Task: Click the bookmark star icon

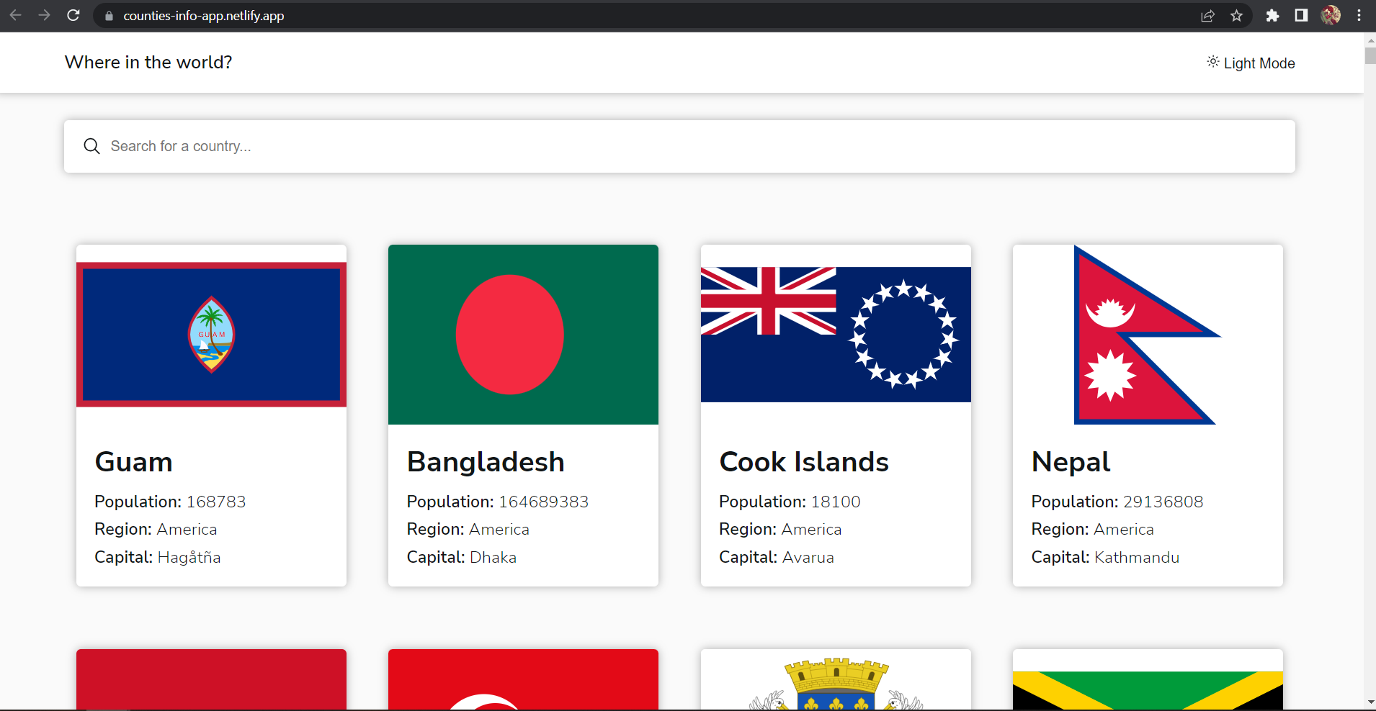Action: 1236,15
